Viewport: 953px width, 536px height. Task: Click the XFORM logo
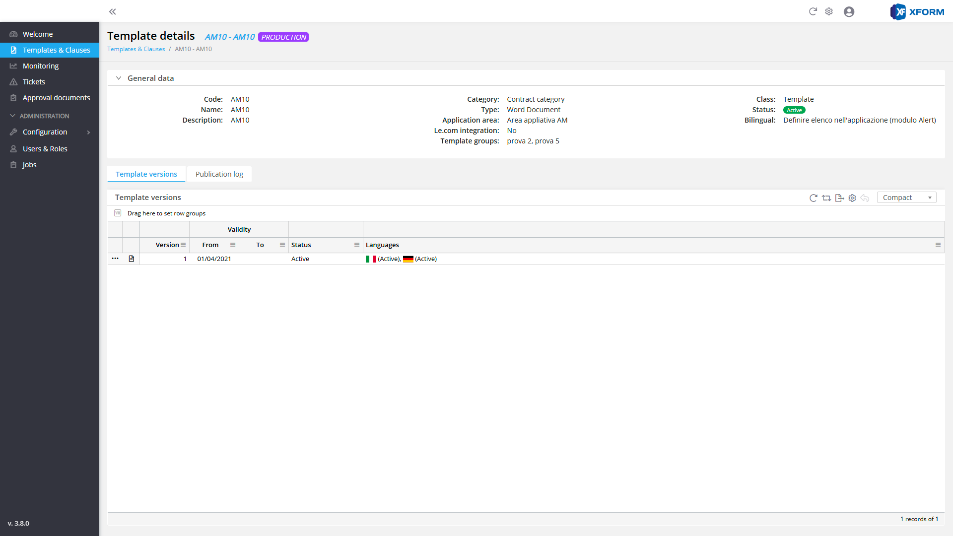pos(917,11)
